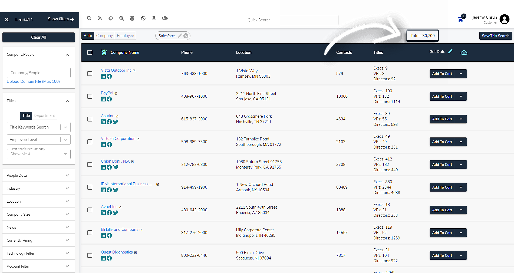Remove the Salesforce filter chip
This screenshot has height=273, width=514.
(186, 36)
